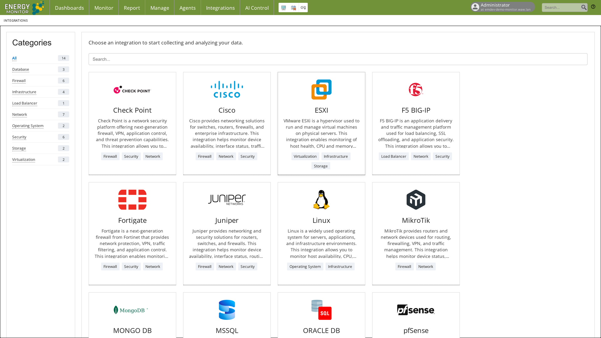Click the pfSense logo
Screen dimensions: 601x338
(416, 310)
